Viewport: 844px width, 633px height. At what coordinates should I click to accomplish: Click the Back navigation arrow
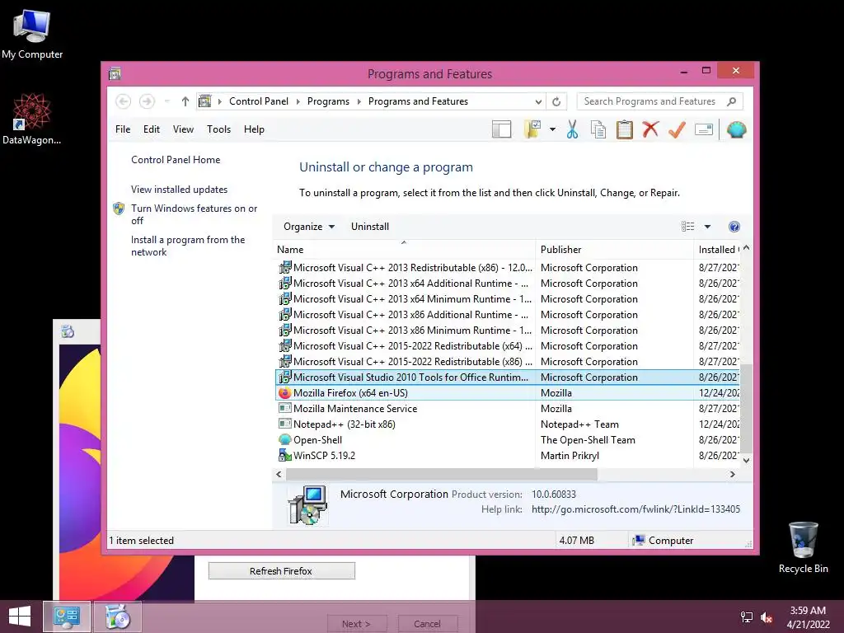pos(124,101)
